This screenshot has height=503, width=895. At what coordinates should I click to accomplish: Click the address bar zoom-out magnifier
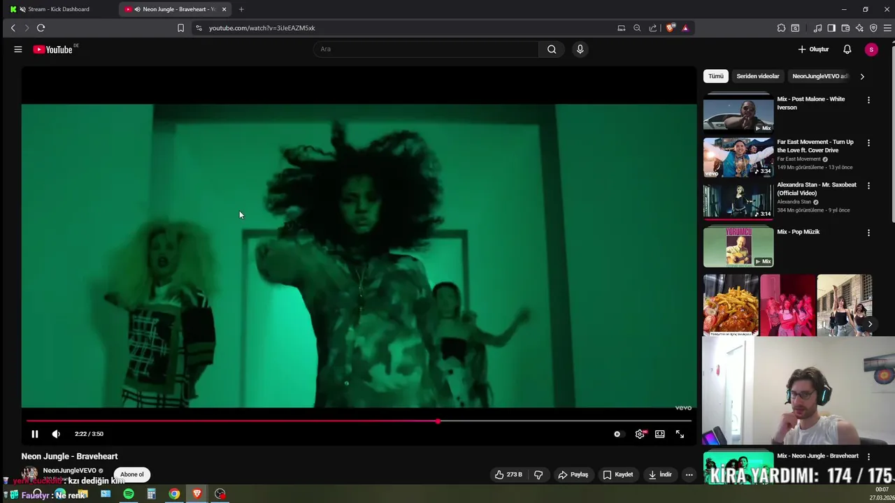[x=637, y=28]
